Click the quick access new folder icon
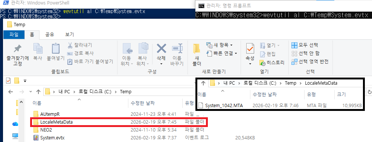This screenshot has height=142, width=372. click(x=17, y=81)
